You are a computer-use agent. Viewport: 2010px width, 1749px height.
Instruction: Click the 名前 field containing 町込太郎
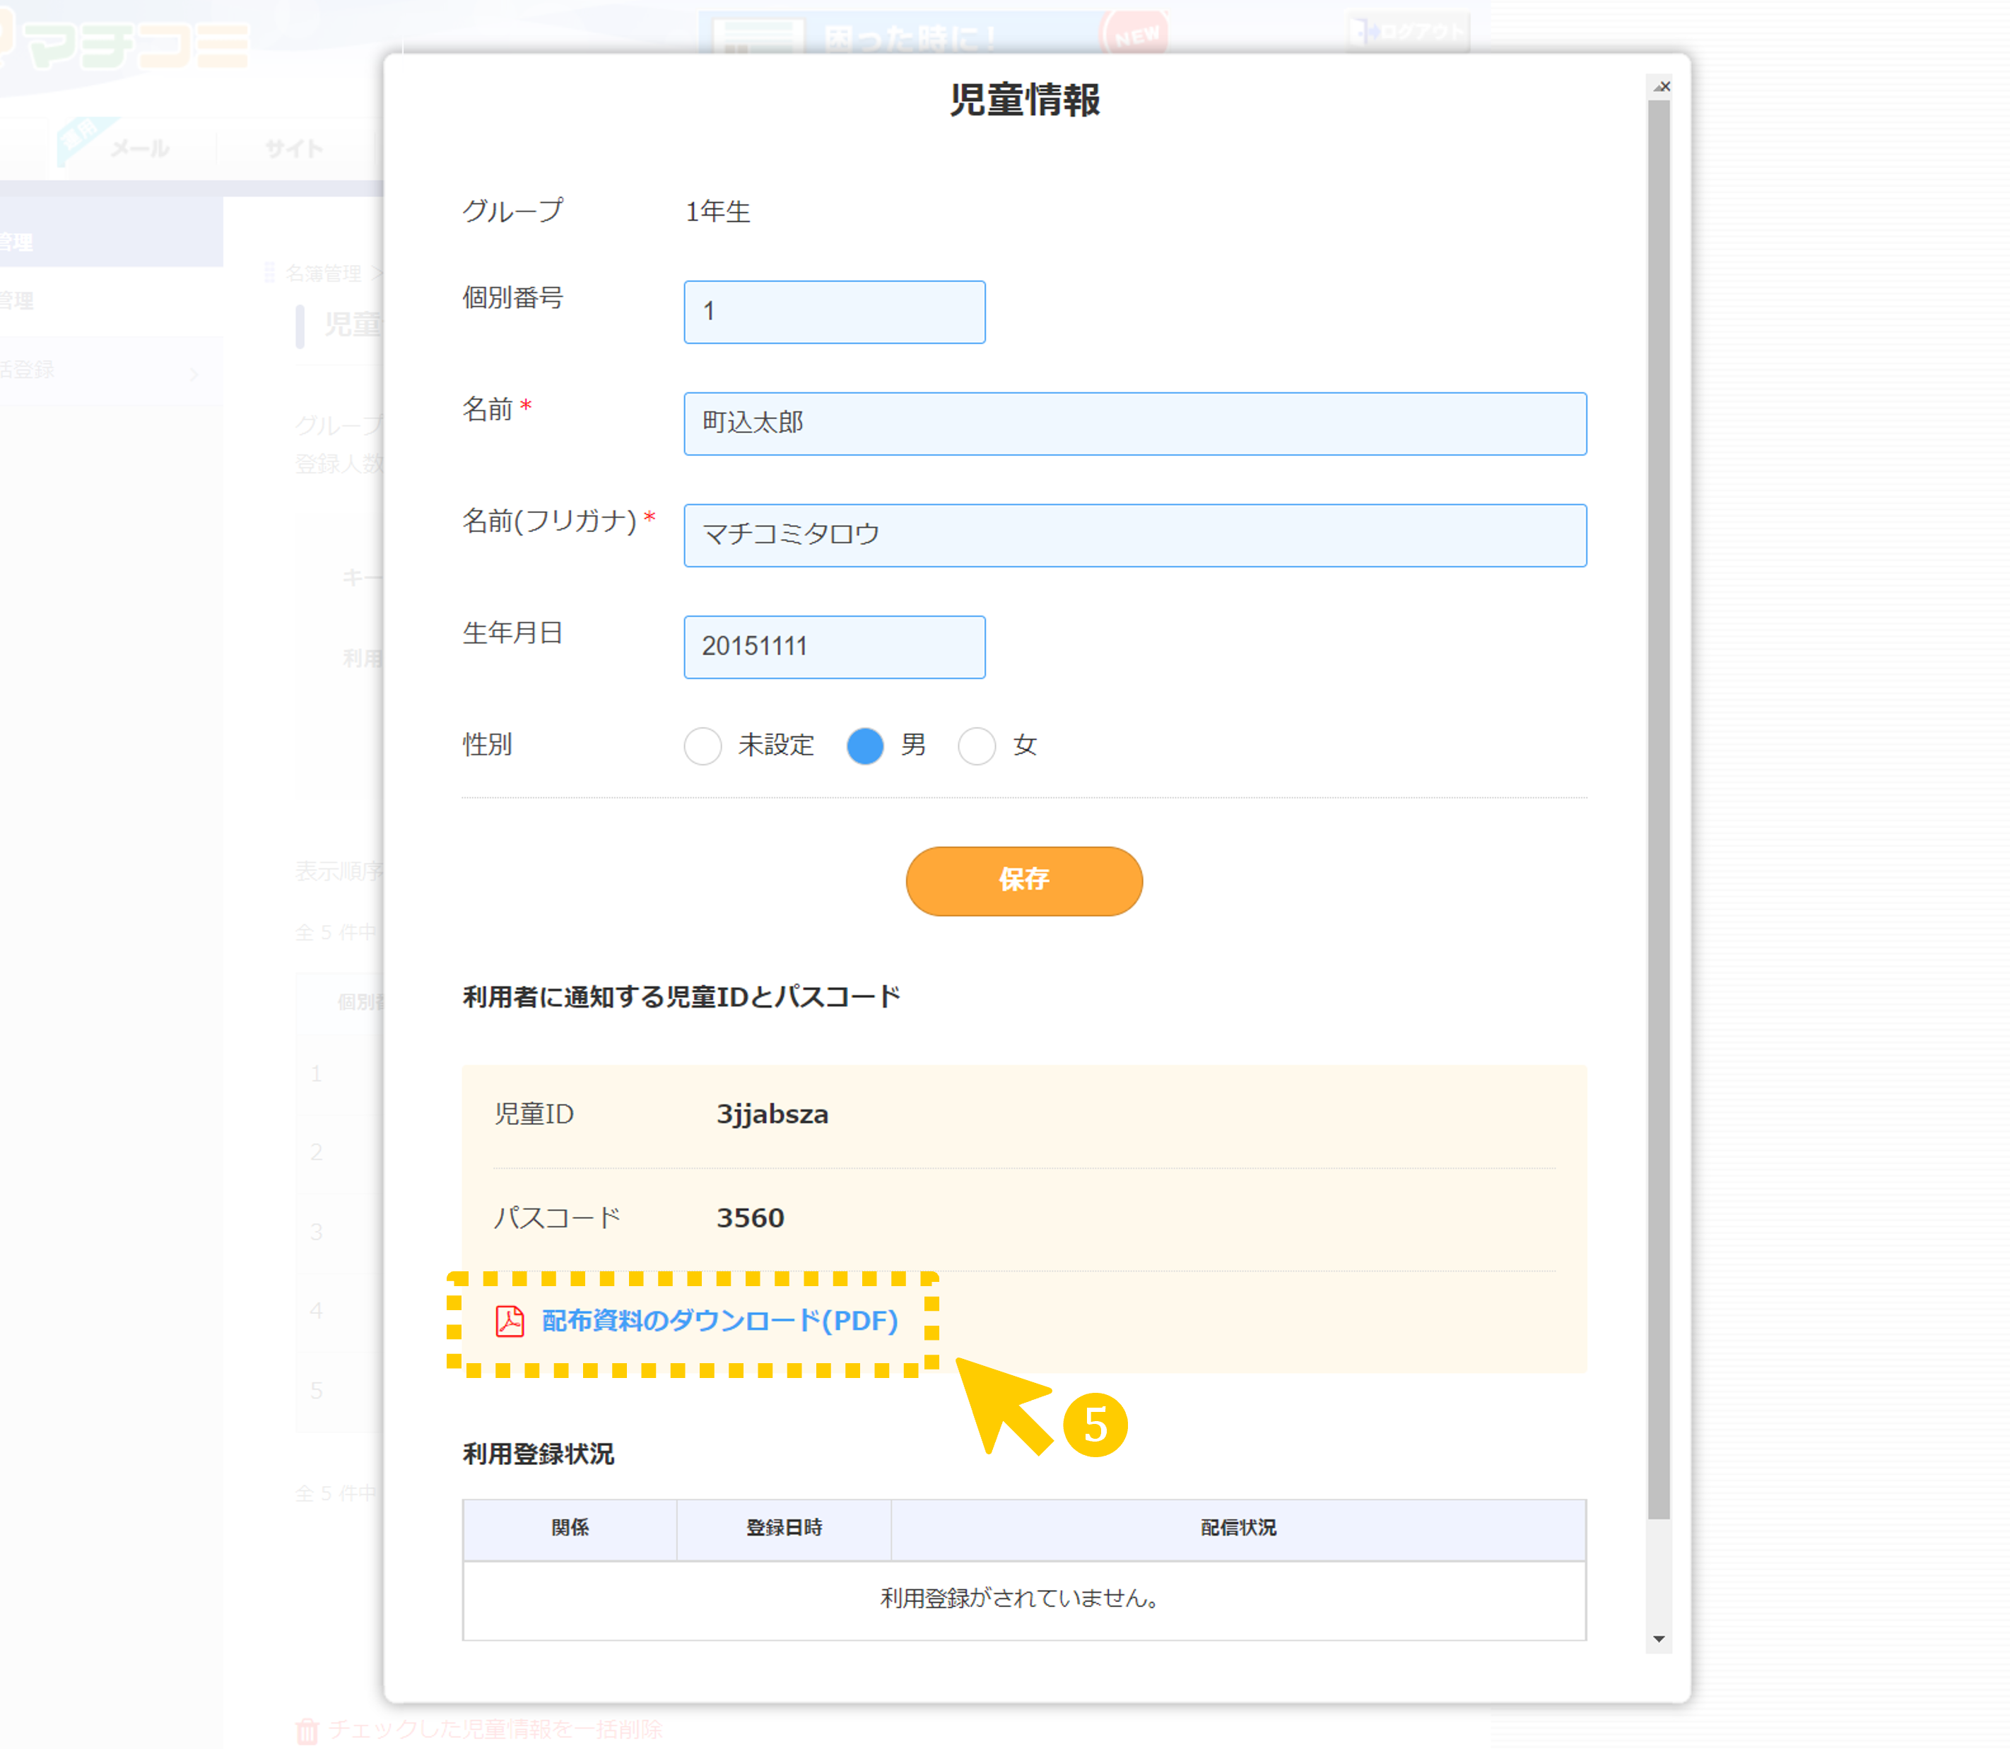[x=1134, y=423]
